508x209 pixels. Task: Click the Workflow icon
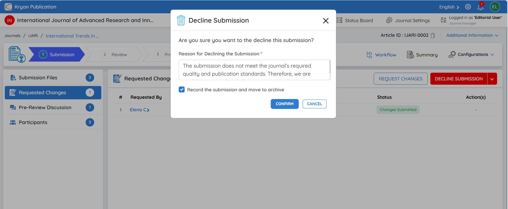pos(369,55)
